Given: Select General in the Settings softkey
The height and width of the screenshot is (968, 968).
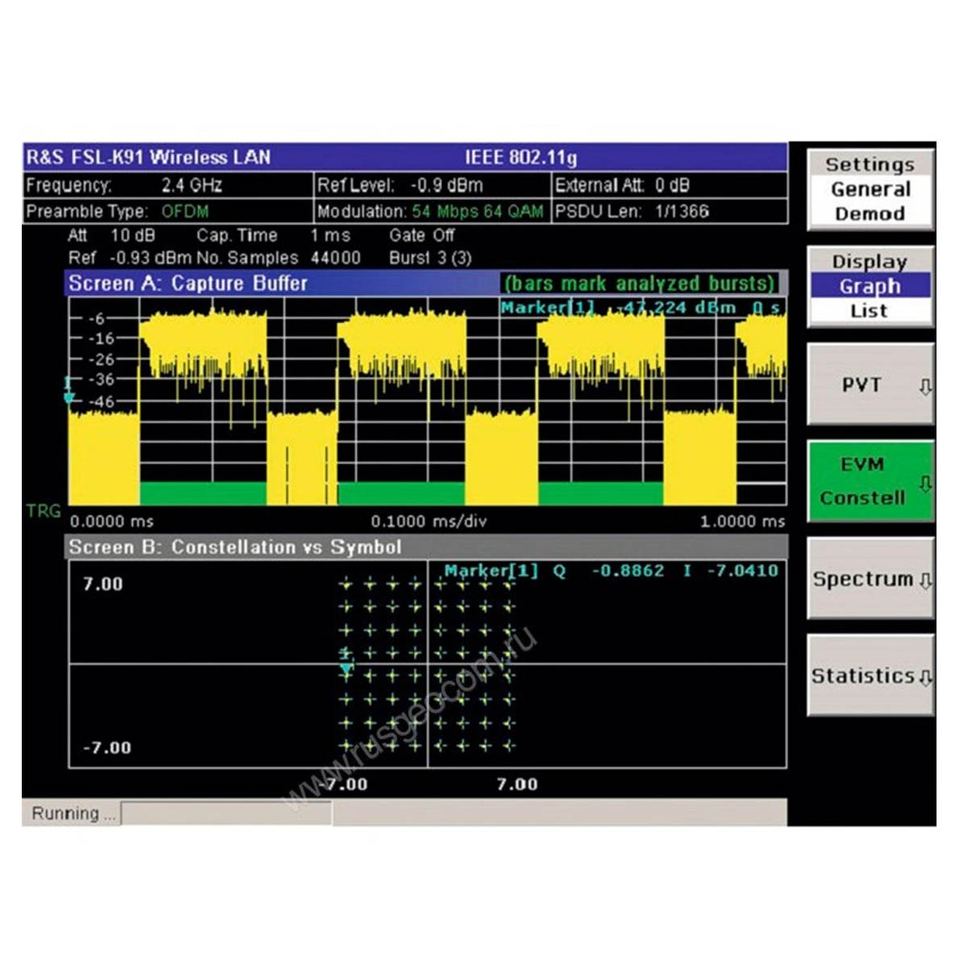Looking at the screenshot, I should point(870,190).
